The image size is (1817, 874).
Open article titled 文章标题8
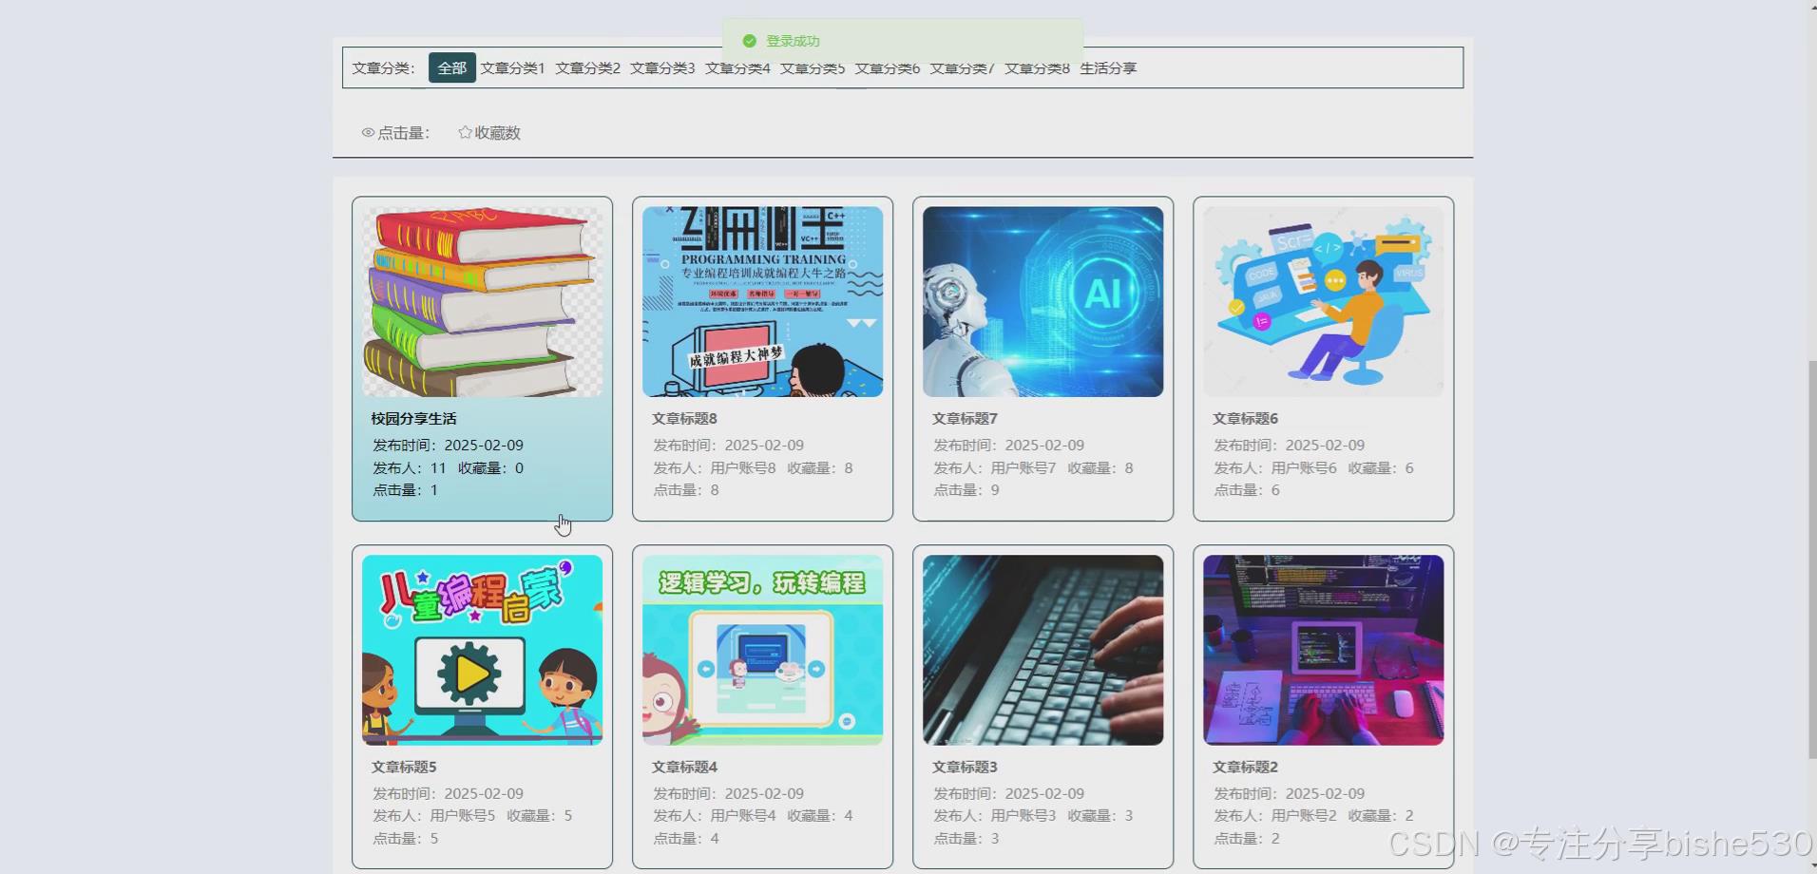click(684, 418)
